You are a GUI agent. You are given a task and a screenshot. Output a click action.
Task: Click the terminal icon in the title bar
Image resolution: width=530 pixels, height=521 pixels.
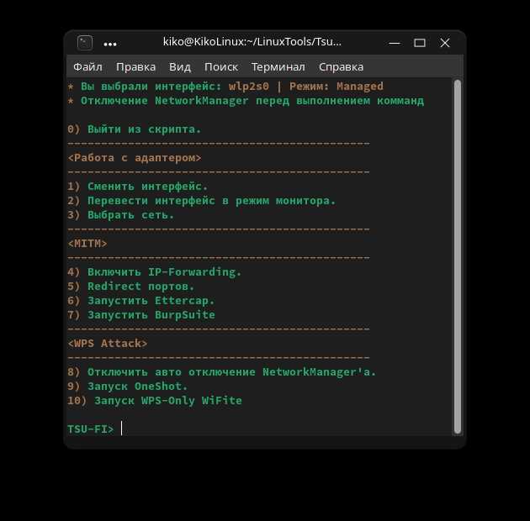tap(85, 43)
